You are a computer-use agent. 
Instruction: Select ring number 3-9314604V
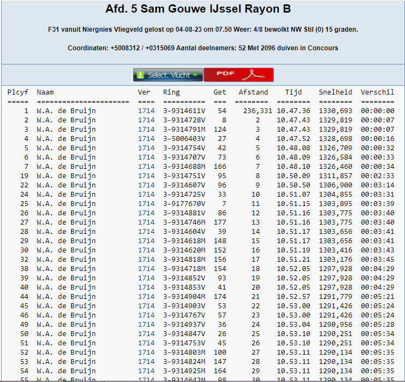pos(184,232)
